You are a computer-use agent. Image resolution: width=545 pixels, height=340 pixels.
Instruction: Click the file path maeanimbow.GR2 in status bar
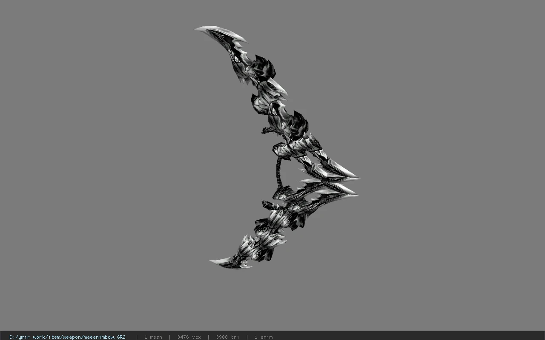pos(67,337)
